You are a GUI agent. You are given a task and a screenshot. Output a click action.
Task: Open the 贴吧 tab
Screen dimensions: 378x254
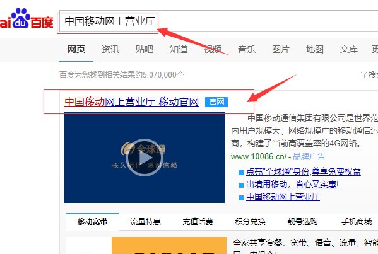[145, 49]
